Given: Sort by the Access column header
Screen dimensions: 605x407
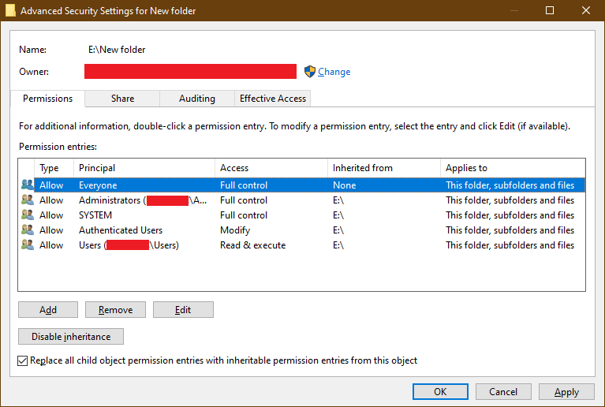Looking at the screenshot, I should tap(271, 168).
